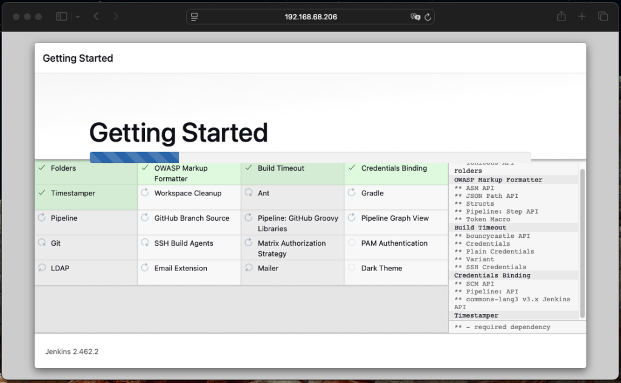621x383 pixels.
Task: Open the Share icon in Safari toolbar
Action: (x=561, y=16)
